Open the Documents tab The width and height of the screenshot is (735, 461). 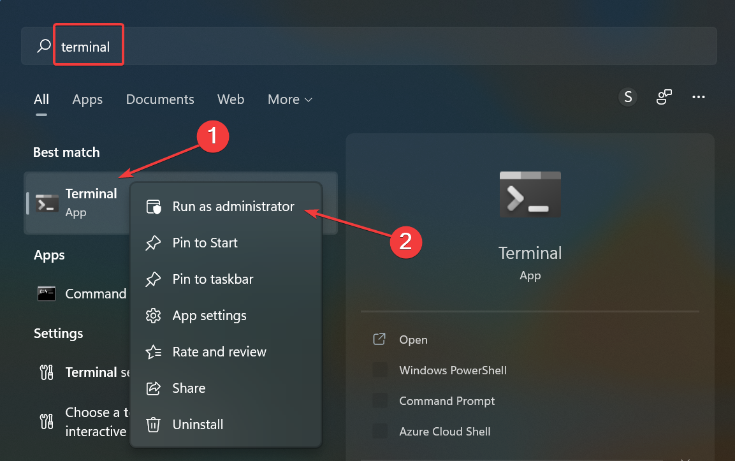click(160, 99)
